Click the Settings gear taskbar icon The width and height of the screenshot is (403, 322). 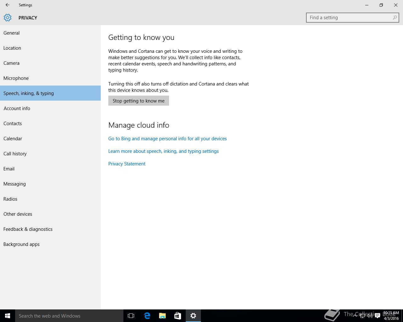point(193,316)
